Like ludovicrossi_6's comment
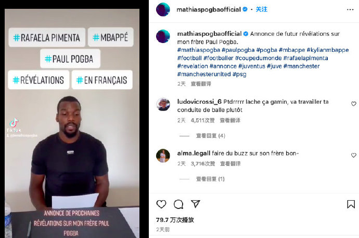The width and height of the screenshot is (359, 238). point(353,104)
